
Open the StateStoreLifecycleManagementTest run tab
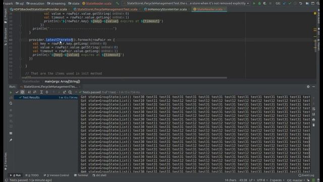49,86
